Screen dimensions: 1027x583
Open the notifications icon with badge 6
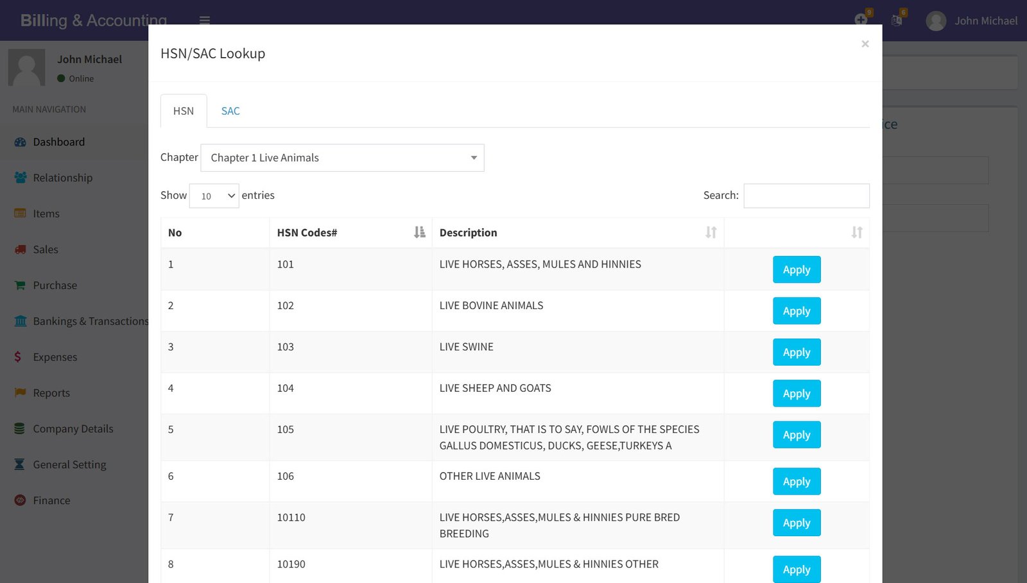tap(897, 20)
